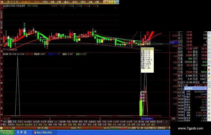Open 公告 in the bottom function bar
Screen dimensions: 211x135
click(138, 124)
